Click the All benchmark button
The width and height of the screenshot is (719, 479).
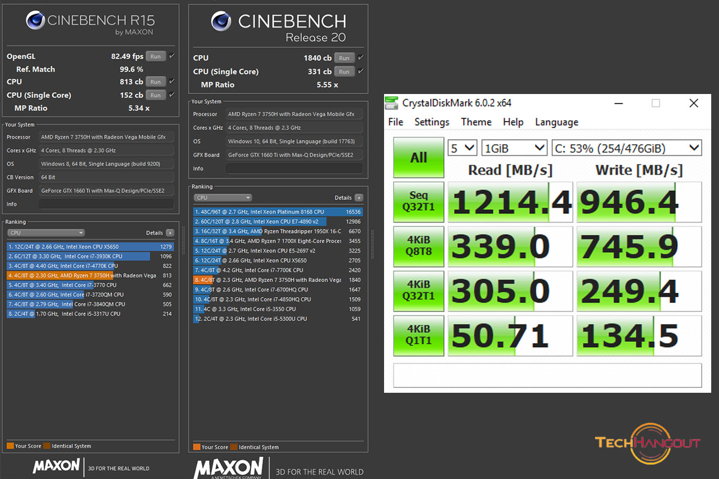tap(418, 157)
